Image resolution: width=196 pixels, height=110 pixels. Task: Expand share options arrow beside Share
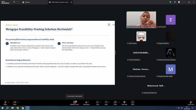(x=119, y=102)
